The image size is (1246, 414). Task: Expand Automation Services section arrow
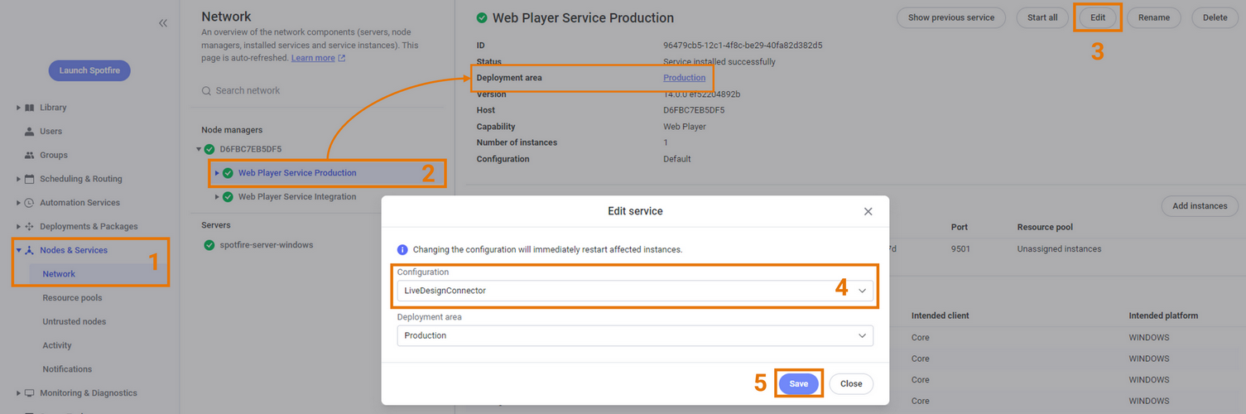pyautogui.click(x=18, y=203)
